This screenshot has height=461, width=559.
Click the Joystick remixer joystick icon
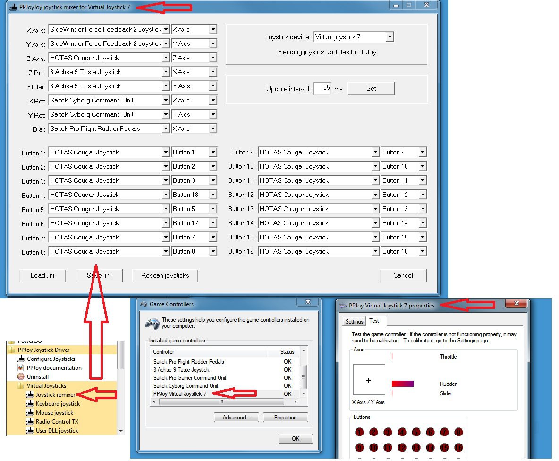[30, 395]
